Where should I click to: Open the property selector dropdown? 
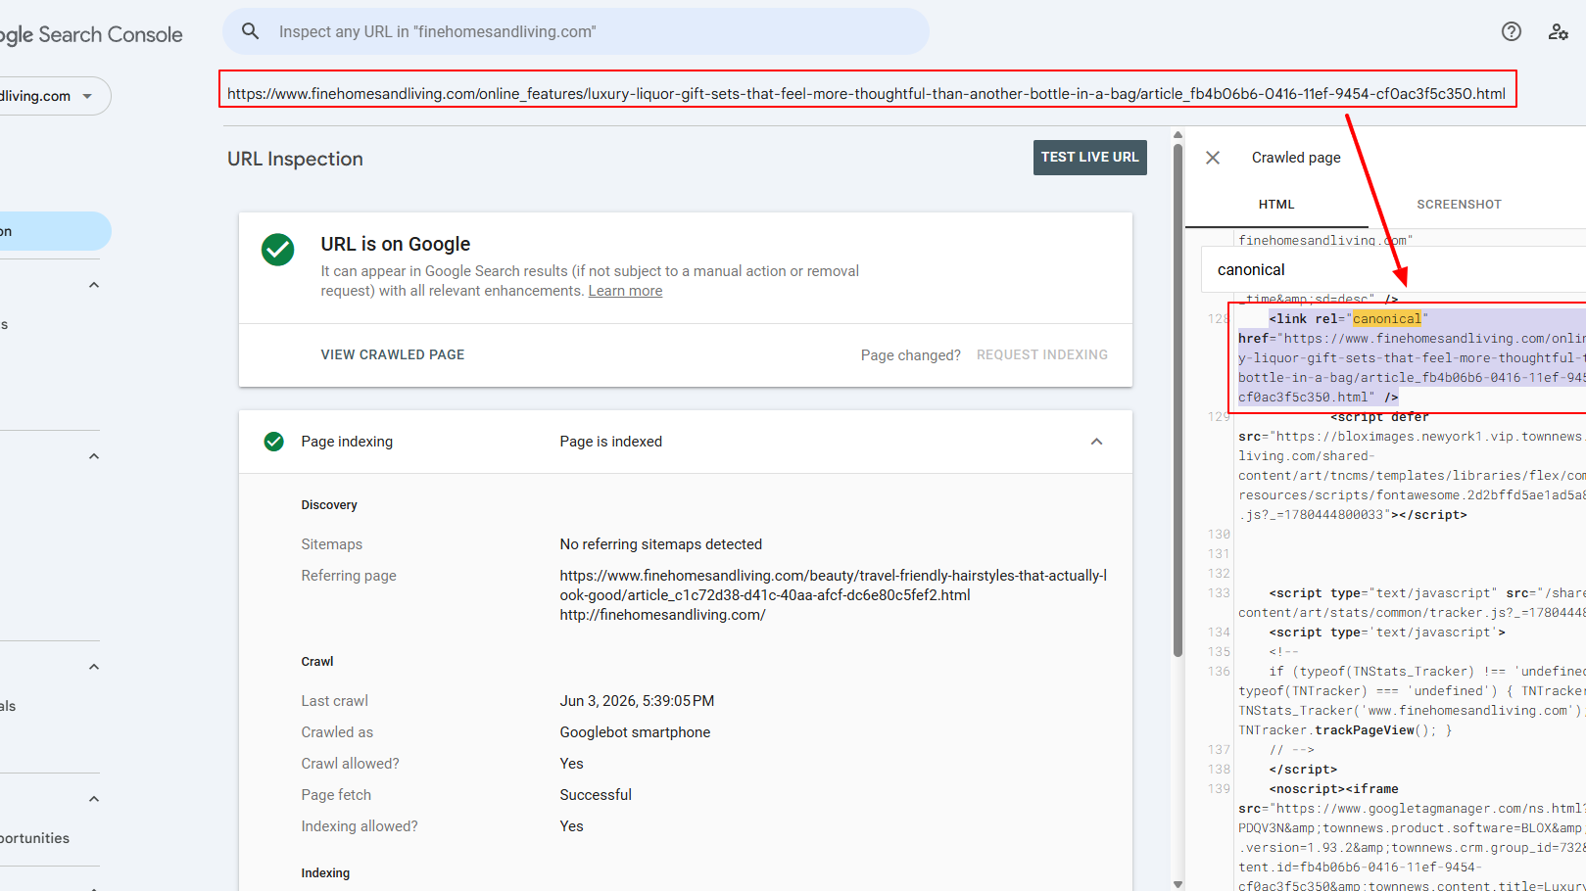click(55, 96)
